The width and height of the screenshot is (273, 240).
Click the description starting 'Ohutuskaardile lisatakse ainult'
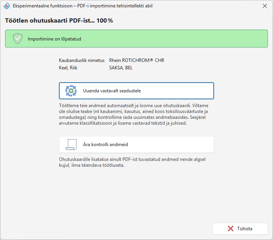(132, 162)
